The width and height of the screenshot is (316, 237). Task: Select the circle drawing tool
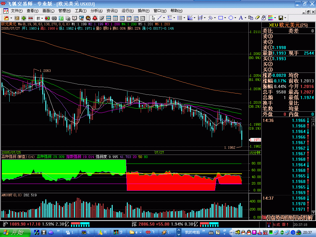(x=231, y=18)
